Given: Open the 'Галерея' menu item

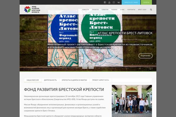Looking at the screenshot, I should click(x=114, y=10).
